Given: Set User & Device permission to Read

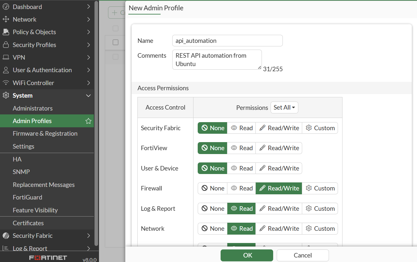Looking at the screenshot, I should 242,168.
